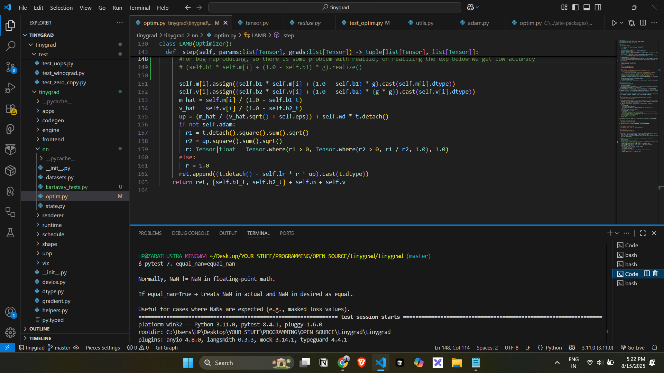This screenshot has width=664, height=373.
Task: Toggle the Primary Side Bar layout button
Action: click(575, 7)
